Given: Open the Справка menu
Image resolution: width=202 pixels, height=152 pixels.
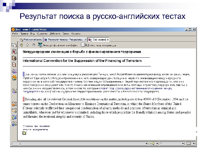Looking at the screenshot, I should [x=76, y=33].
